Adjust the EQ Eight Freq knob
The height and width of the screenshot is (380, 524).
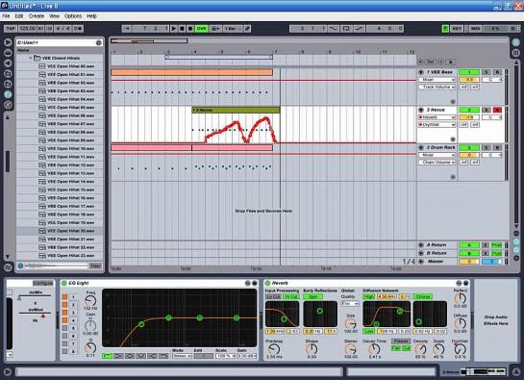tap(90, 301)
